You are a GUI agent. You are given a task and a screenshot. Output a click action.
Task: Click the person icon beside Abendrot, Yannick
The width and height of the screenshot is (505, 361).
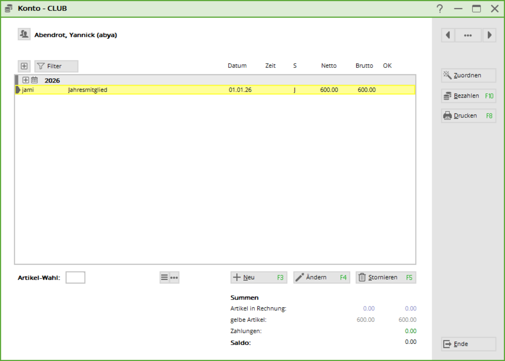click(x=24, y=34)
